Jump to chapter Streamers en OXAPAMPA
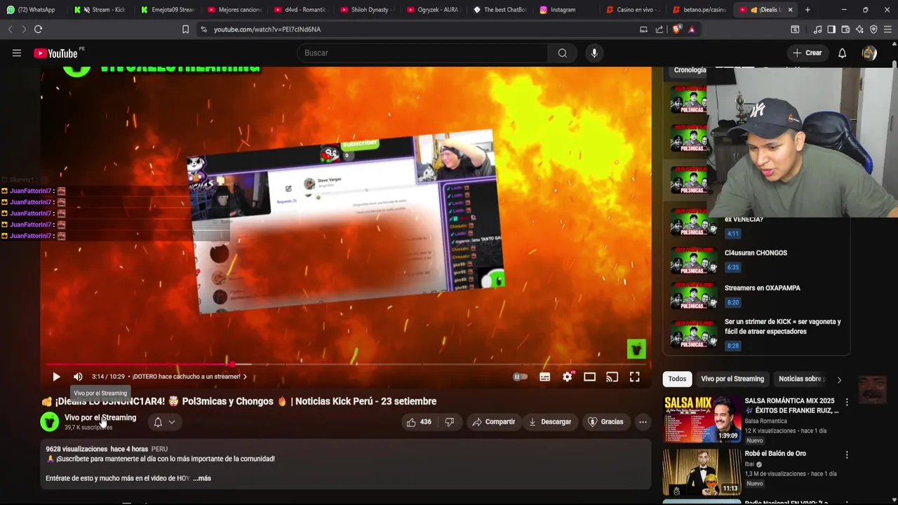This screenshot has height=505, width=898. pos(755,295)
